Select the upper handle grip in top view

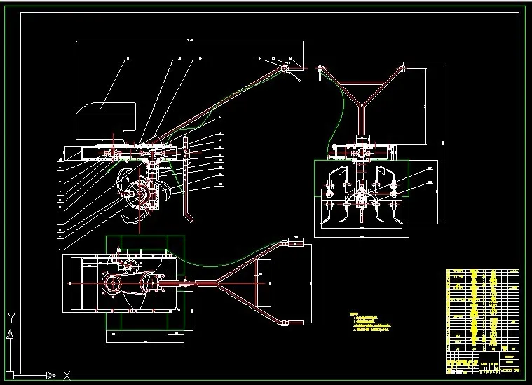pyautogui.click(x=296, y=243)
